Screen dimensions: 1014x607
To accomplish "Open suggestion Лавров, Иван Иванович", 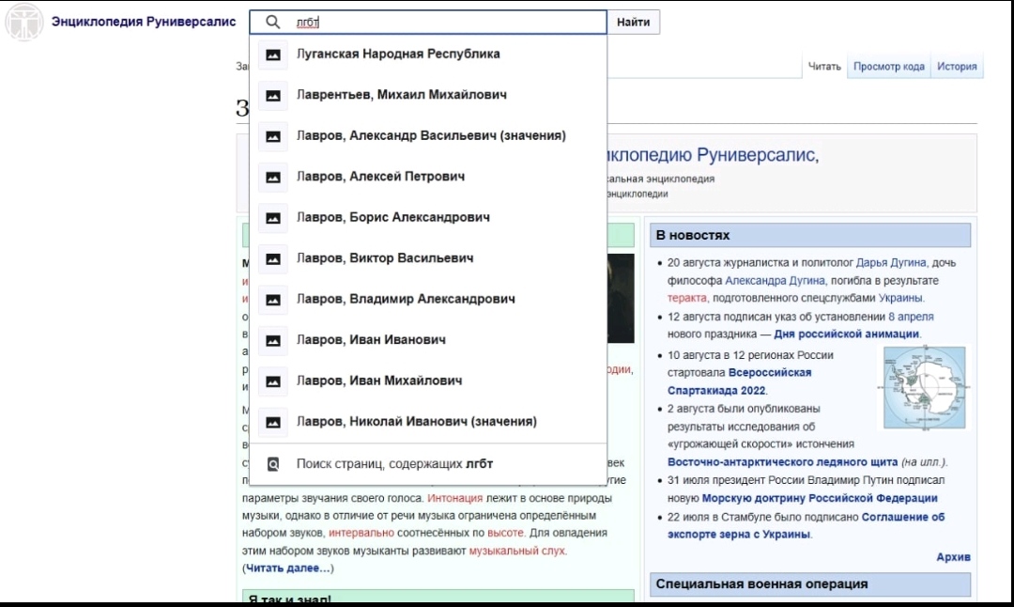I will [428, 340].
